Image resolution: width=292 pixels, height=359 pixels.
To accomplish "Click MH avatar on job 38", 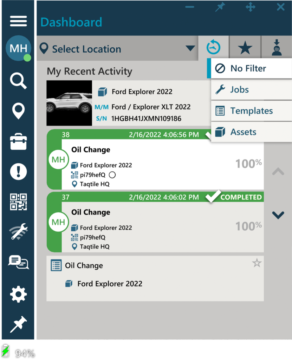I will [58, 160].
